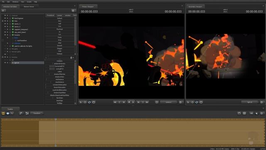Switch to the Clip Editor mode

3,113
